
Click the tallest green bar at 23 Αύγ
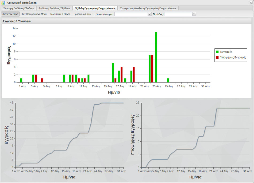click(x=156, y=57)
